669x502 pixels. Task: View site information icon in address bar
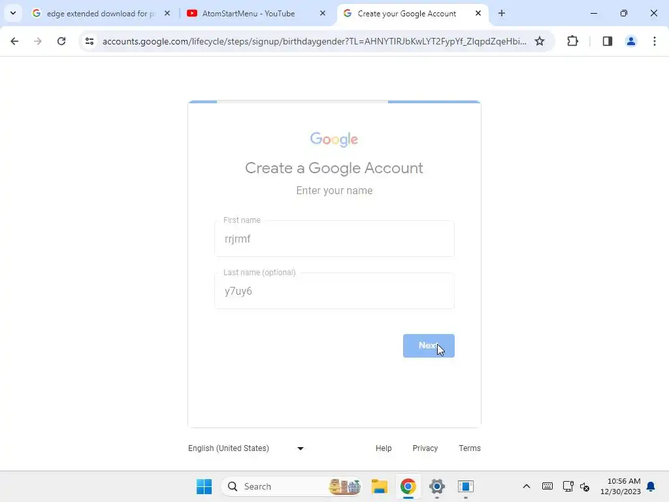(90, 41)
